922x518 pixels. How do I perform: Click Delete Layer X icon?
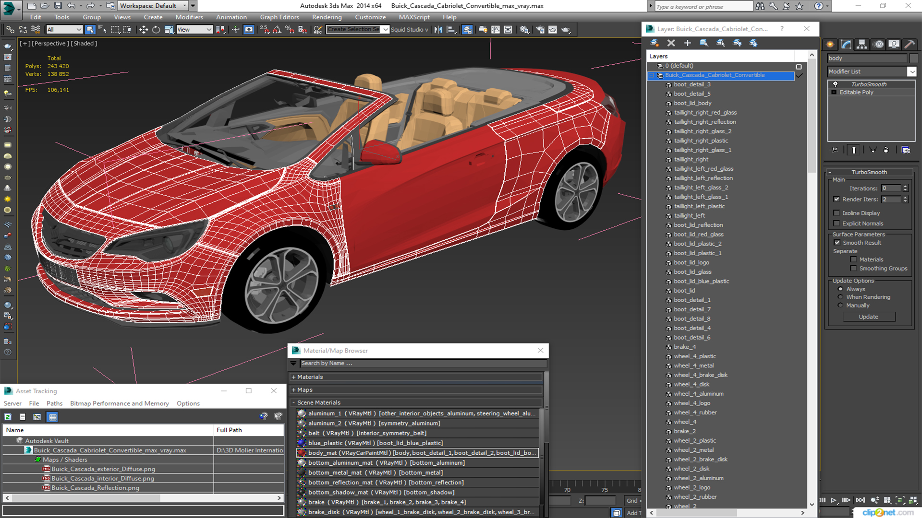[x=671, y=43]
